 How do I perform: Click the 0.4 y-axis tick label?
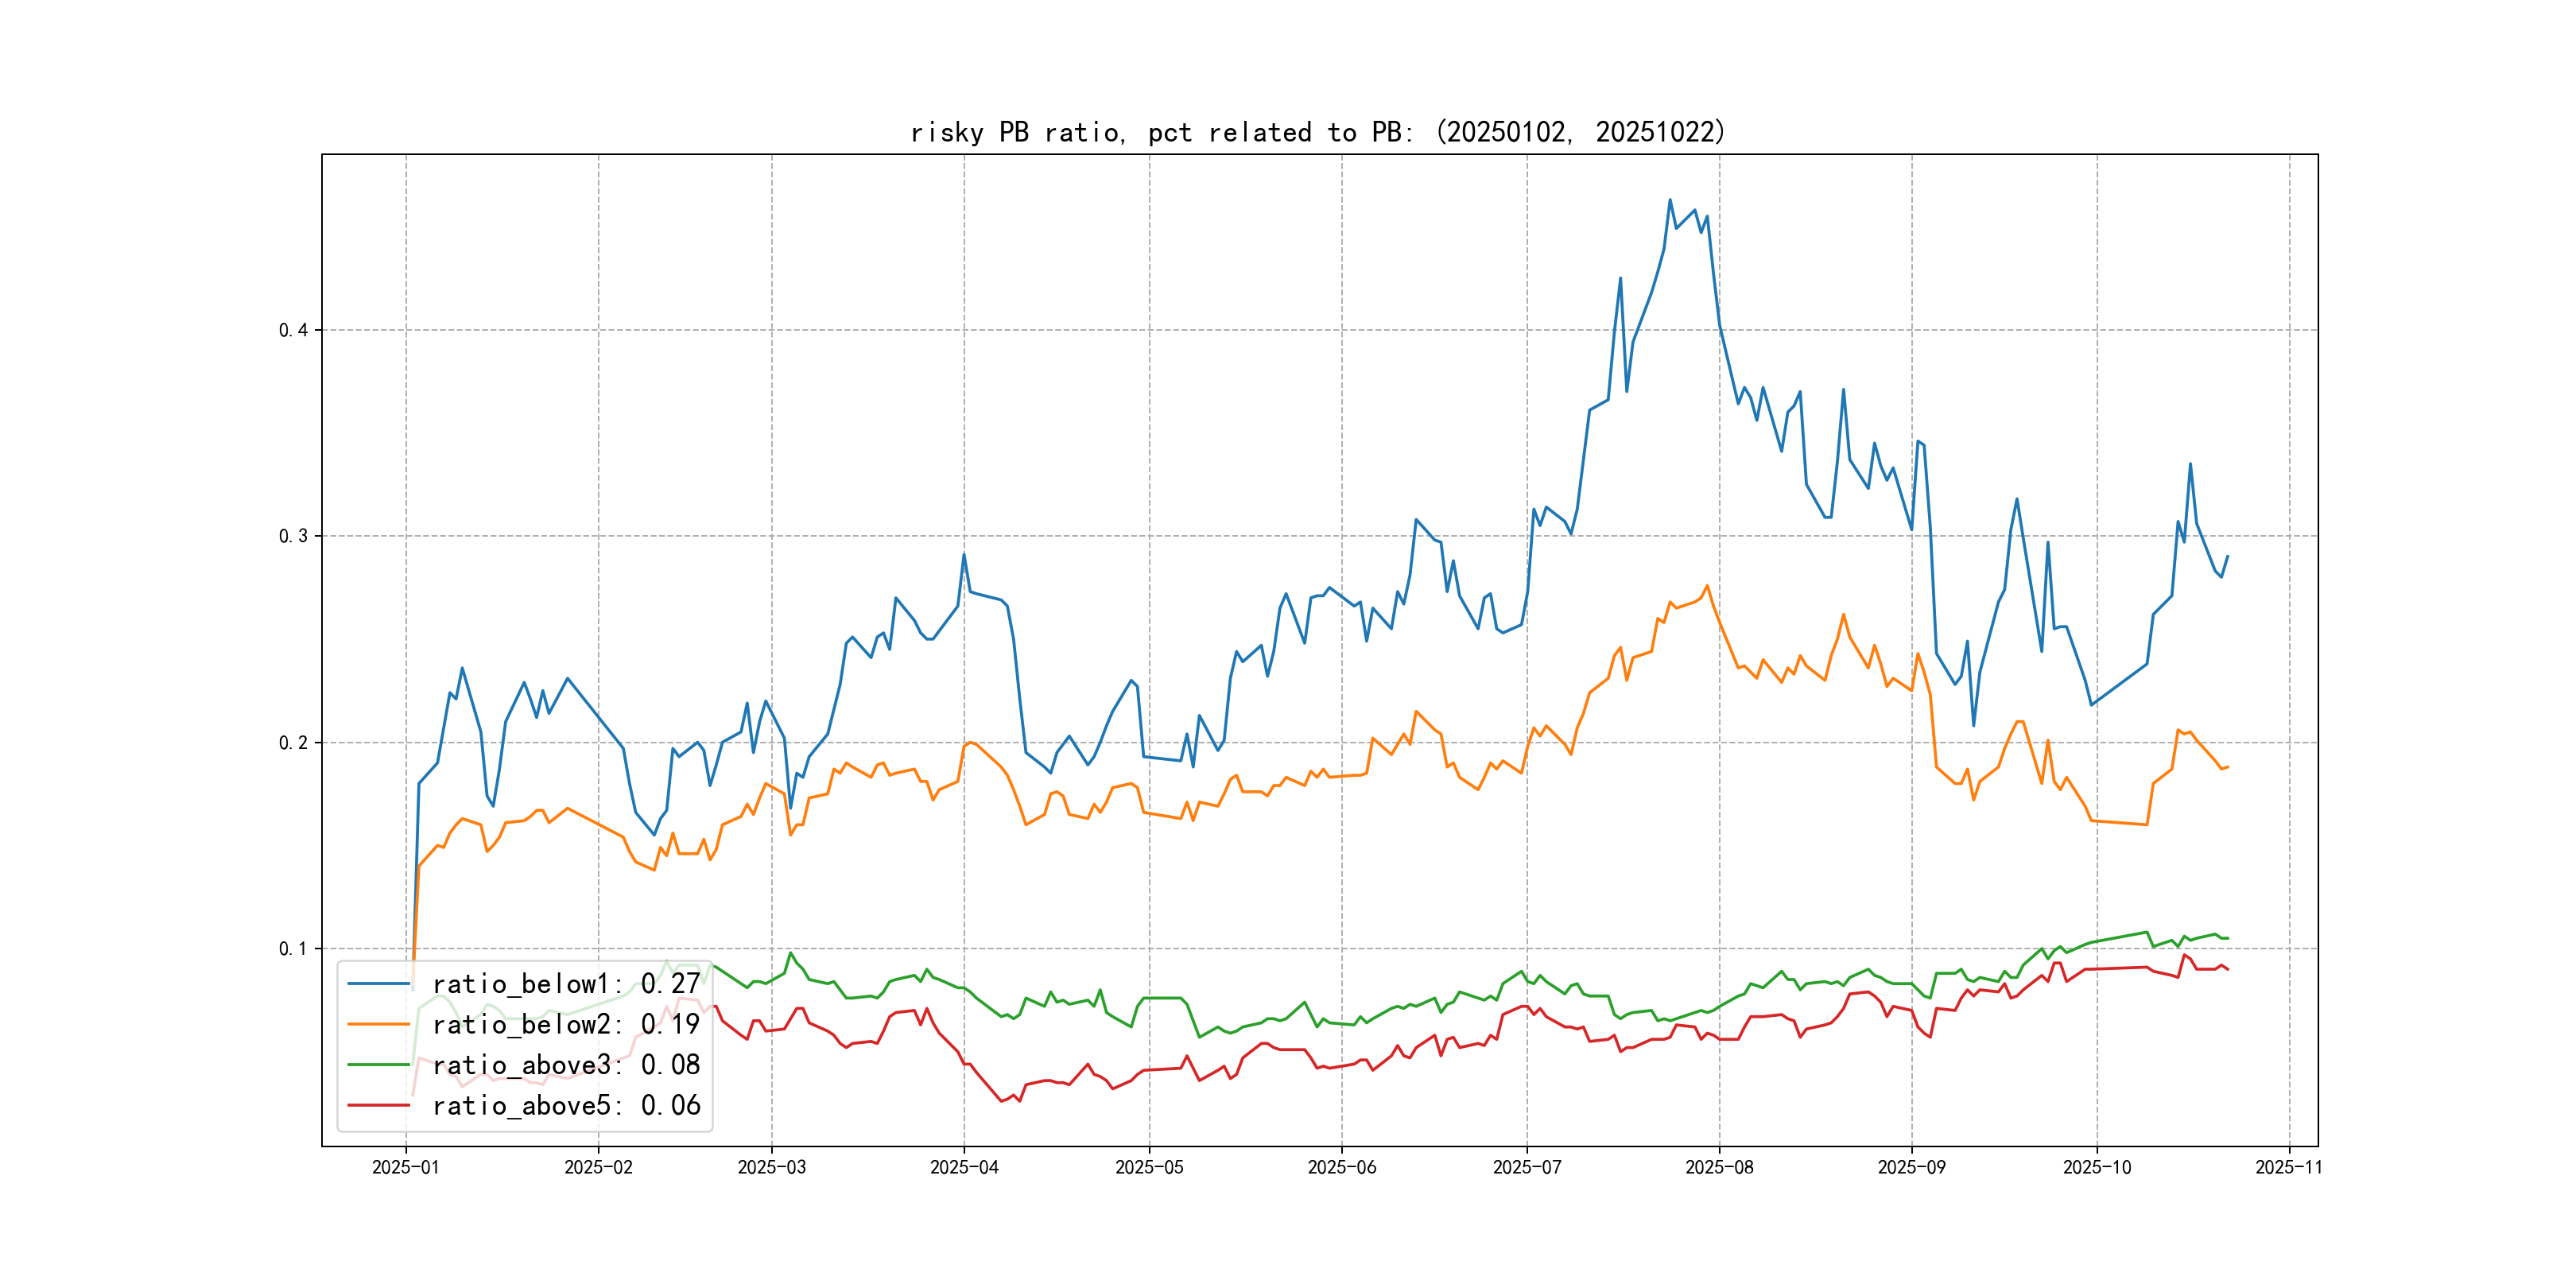tap(293, 330)
